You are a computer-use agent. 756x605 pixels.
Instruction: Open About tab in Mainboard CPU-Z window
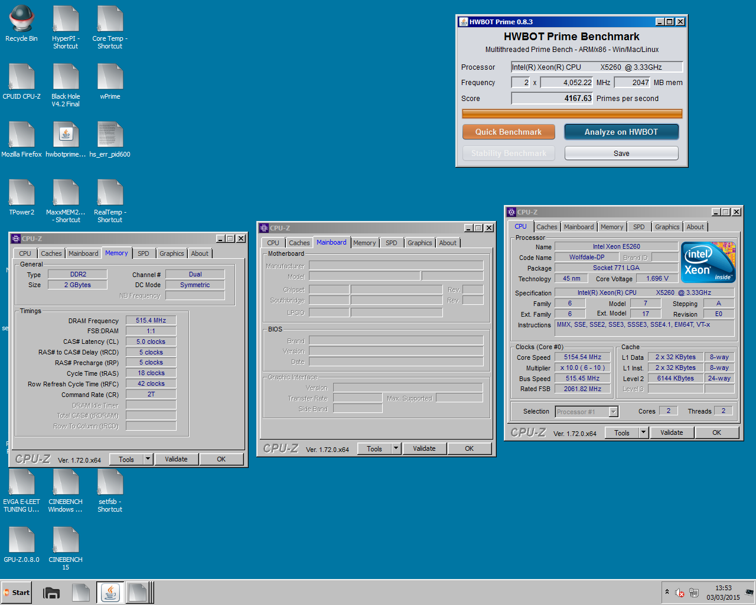[x=448, y=243]
